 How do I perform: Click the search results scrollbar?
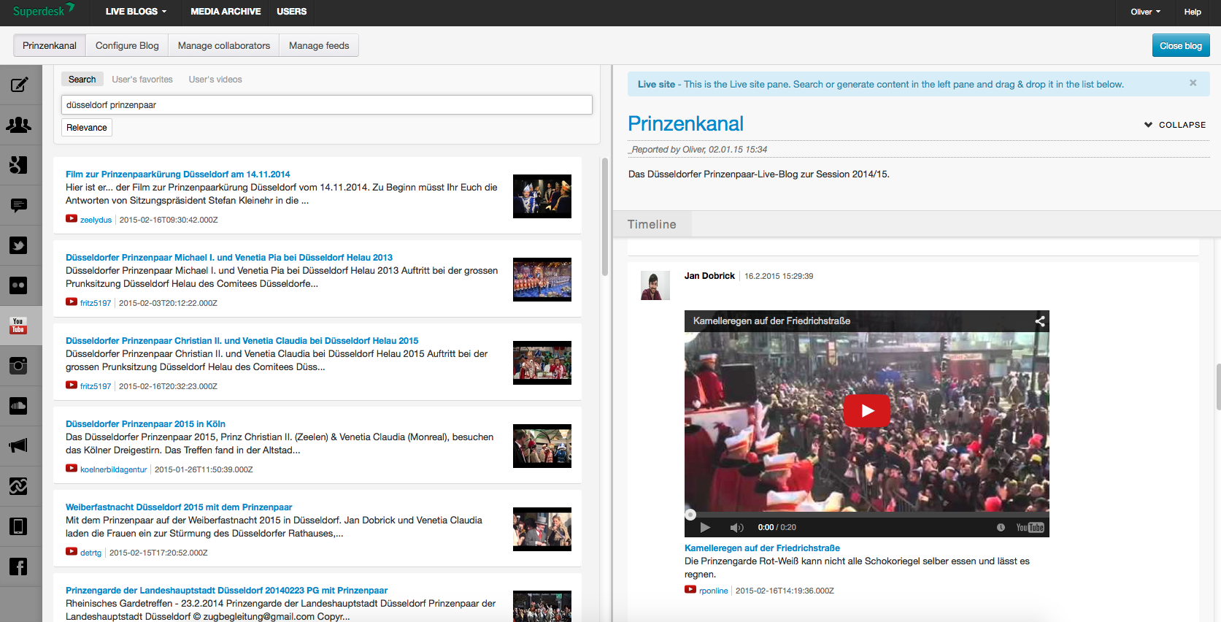[604, 217]
